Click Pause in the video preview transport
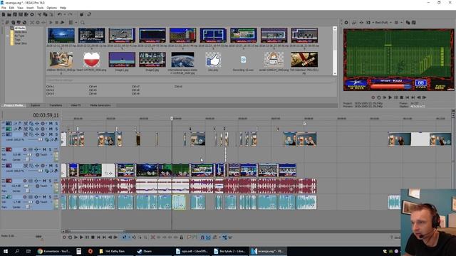 pyautogui.click(x=396, y=97)
